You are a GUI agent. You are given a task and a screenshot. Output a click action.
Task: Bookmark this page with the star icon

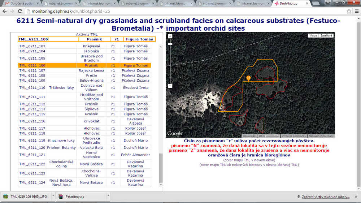(349, 11)
